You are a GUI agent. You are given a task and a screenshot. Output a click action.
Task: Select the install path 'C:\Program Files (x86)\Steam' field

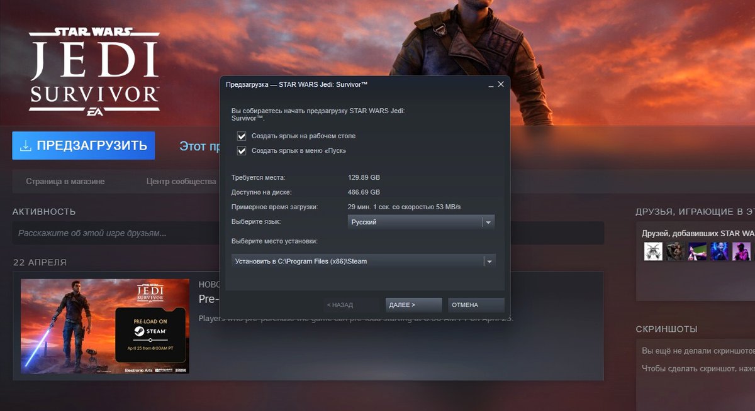tap(356, 261)
